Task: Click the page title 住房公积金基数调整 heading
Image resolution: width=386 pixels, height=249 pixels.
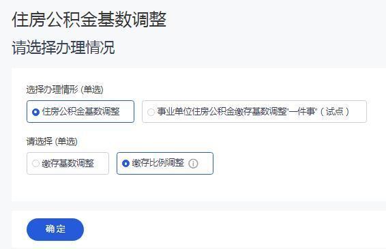Action: pyautogui.click(x=89, y=20)
